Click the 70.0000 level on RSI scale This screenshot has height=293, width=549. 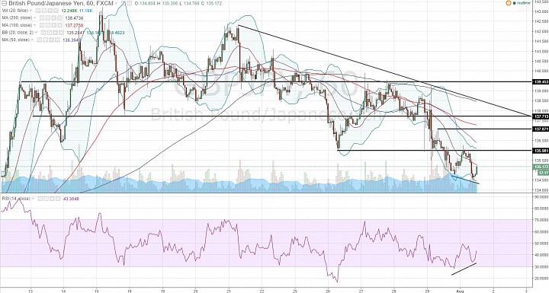[541, 220]
